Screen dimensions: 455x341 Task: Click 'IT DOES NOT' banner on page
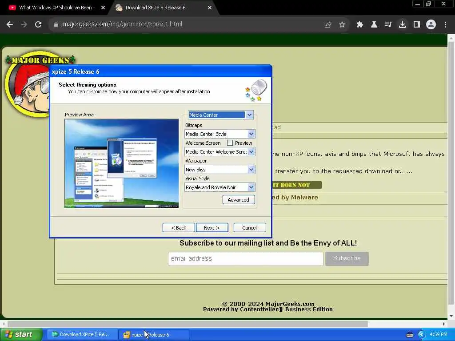pyautogui.click(x=296, y=185)
